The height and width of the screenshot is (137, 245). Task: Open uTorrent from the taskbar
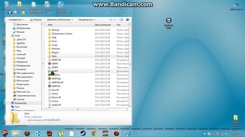[x=60, y=134]
